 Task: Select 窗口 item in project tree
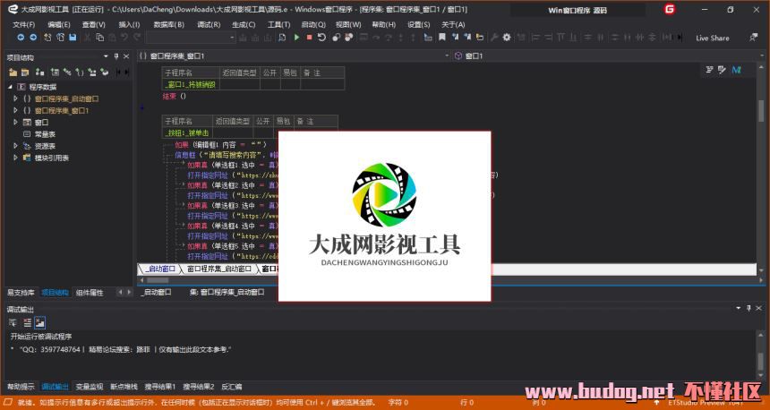[41, 123]
